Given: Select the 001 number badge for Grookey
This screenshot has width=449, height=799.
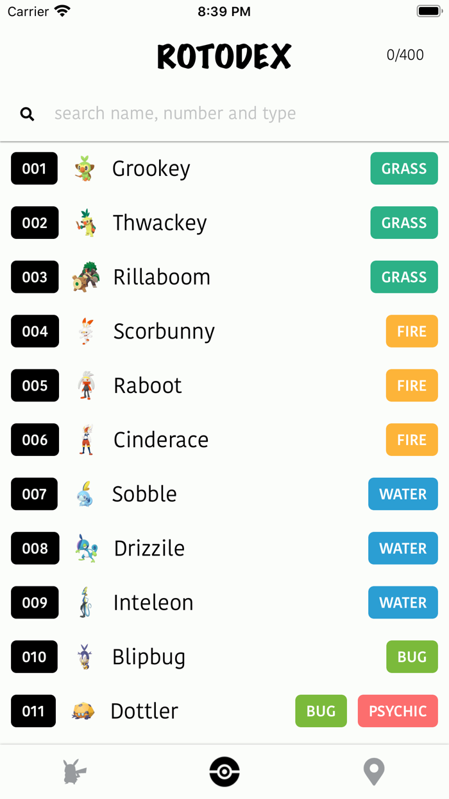Looking at the screenshot, I should pyautogui.click(x=34, y=168).
